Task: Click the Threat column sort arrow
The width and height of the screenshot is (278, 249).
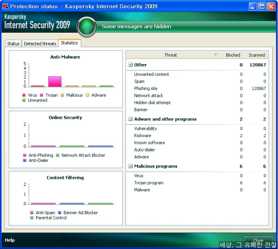Action: 216,55
